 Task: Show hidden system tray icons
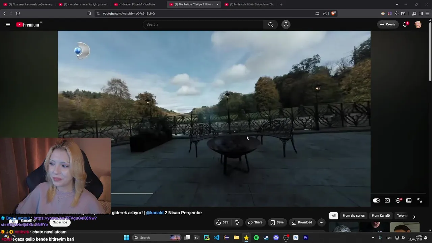(373, 238)
